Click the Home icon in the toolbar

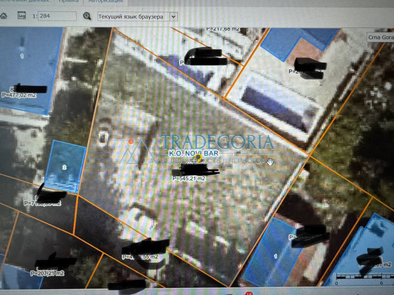tap(3, 16)
